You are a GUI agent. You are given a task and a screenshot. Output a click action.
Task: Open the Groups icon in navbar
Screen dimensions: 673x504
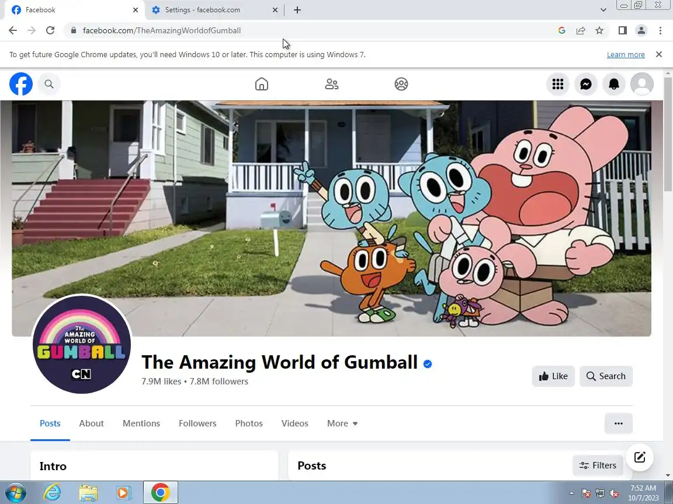401,84
